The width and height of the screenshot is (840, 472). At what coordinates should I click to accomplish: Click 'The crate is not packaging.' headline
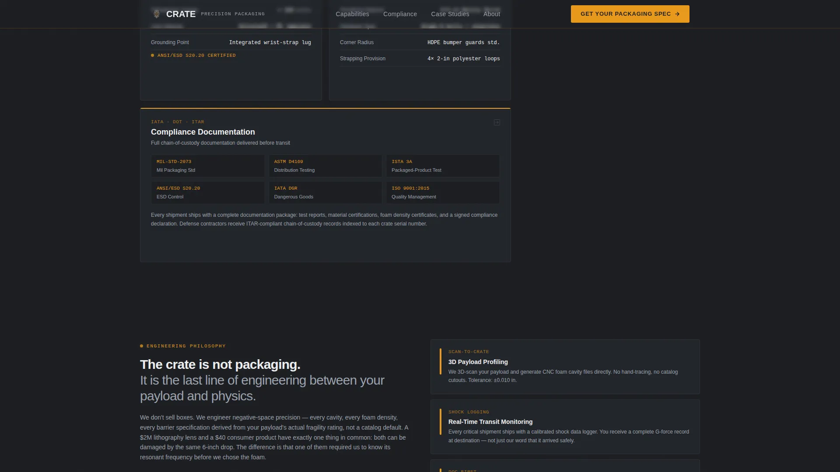[x=220, y=364]
